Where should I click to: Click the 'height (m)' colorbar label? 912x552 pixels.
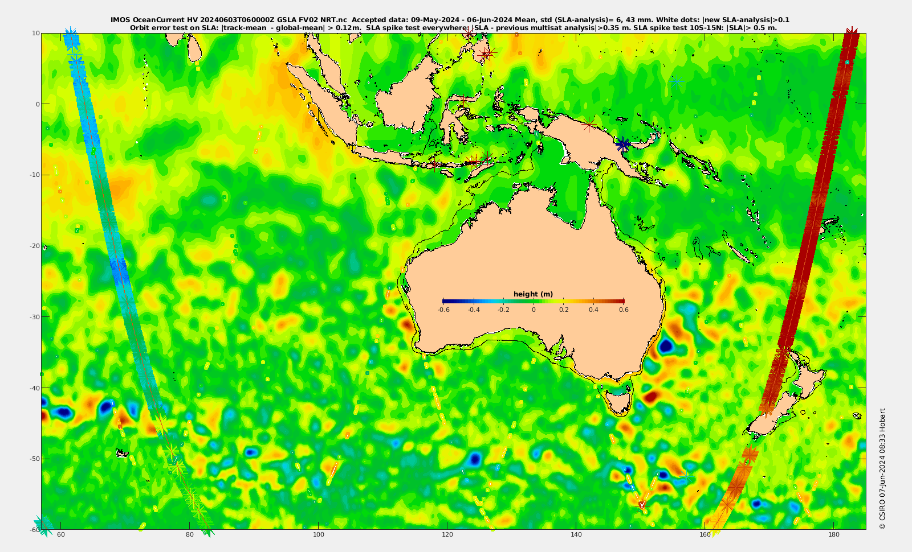(x=533, y=294)
